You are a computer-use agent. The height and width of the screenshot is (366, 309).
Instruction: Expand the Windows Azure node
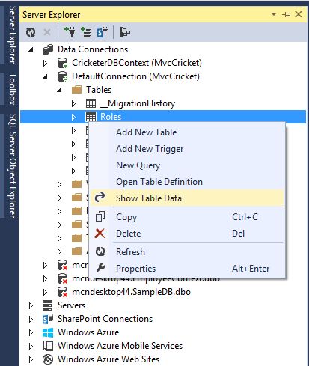[31, 332]
